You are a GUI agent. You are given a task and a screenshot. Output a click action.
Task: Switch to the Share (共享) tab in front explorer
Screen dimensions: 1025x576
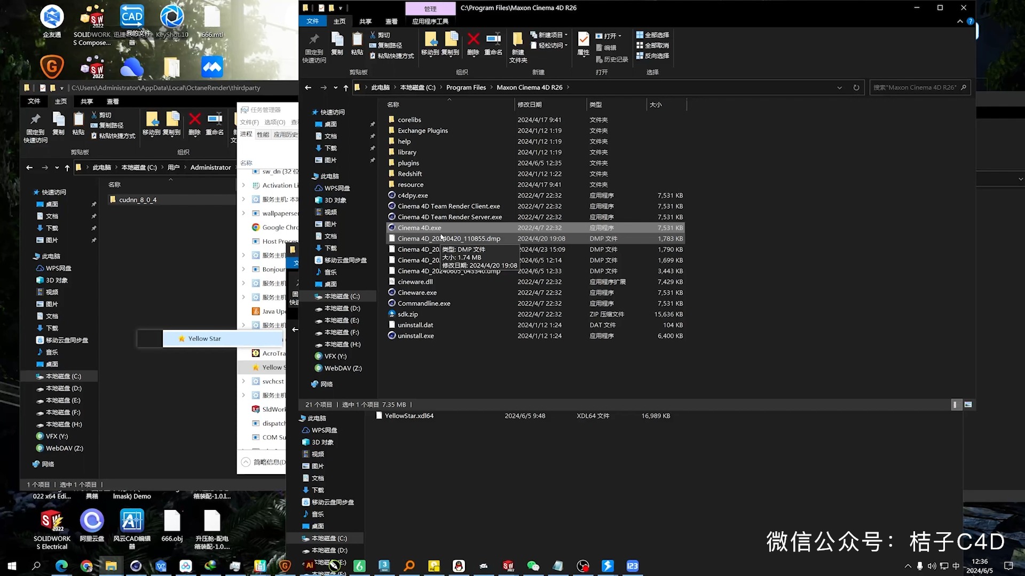(365, 21)
